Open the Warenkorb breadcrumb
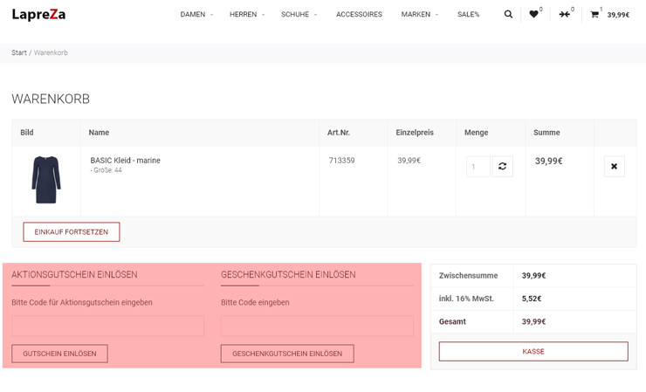646x392 pixels. tap(51, 52)
